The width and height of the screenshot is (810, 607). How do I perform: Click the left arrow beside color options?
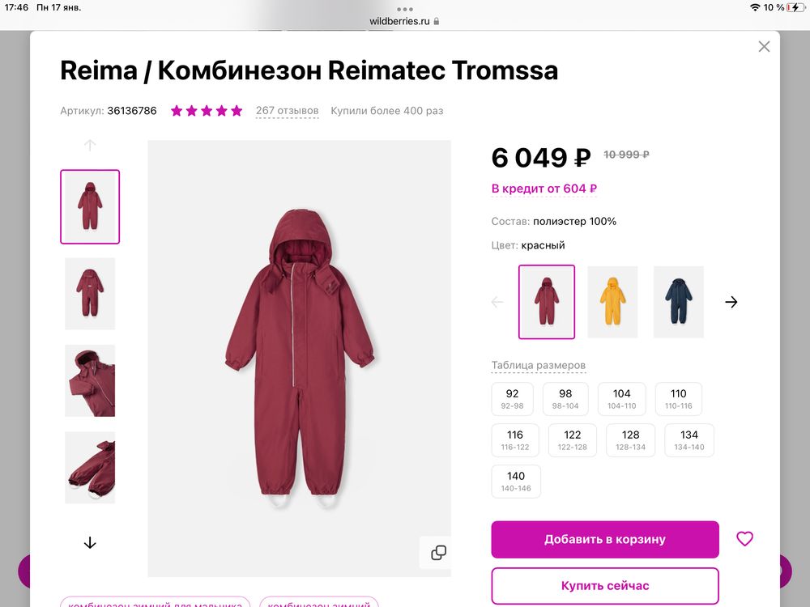[x=497, y=301]
